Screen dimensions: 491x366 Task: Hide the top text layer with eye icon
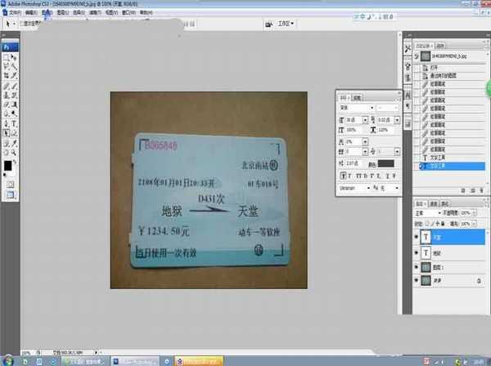coord(415,236)
